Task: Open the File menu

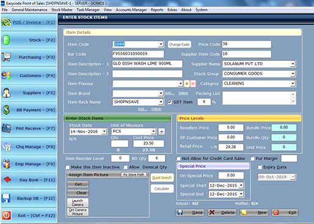Action: tap(4, 10)
